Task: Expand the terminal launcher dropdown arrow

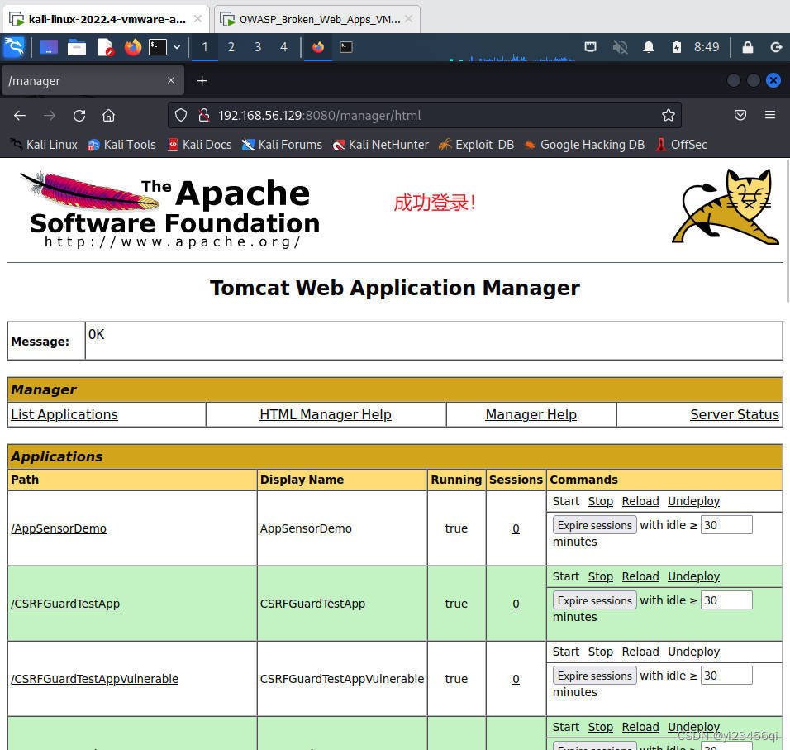Action: pos(176,47)
